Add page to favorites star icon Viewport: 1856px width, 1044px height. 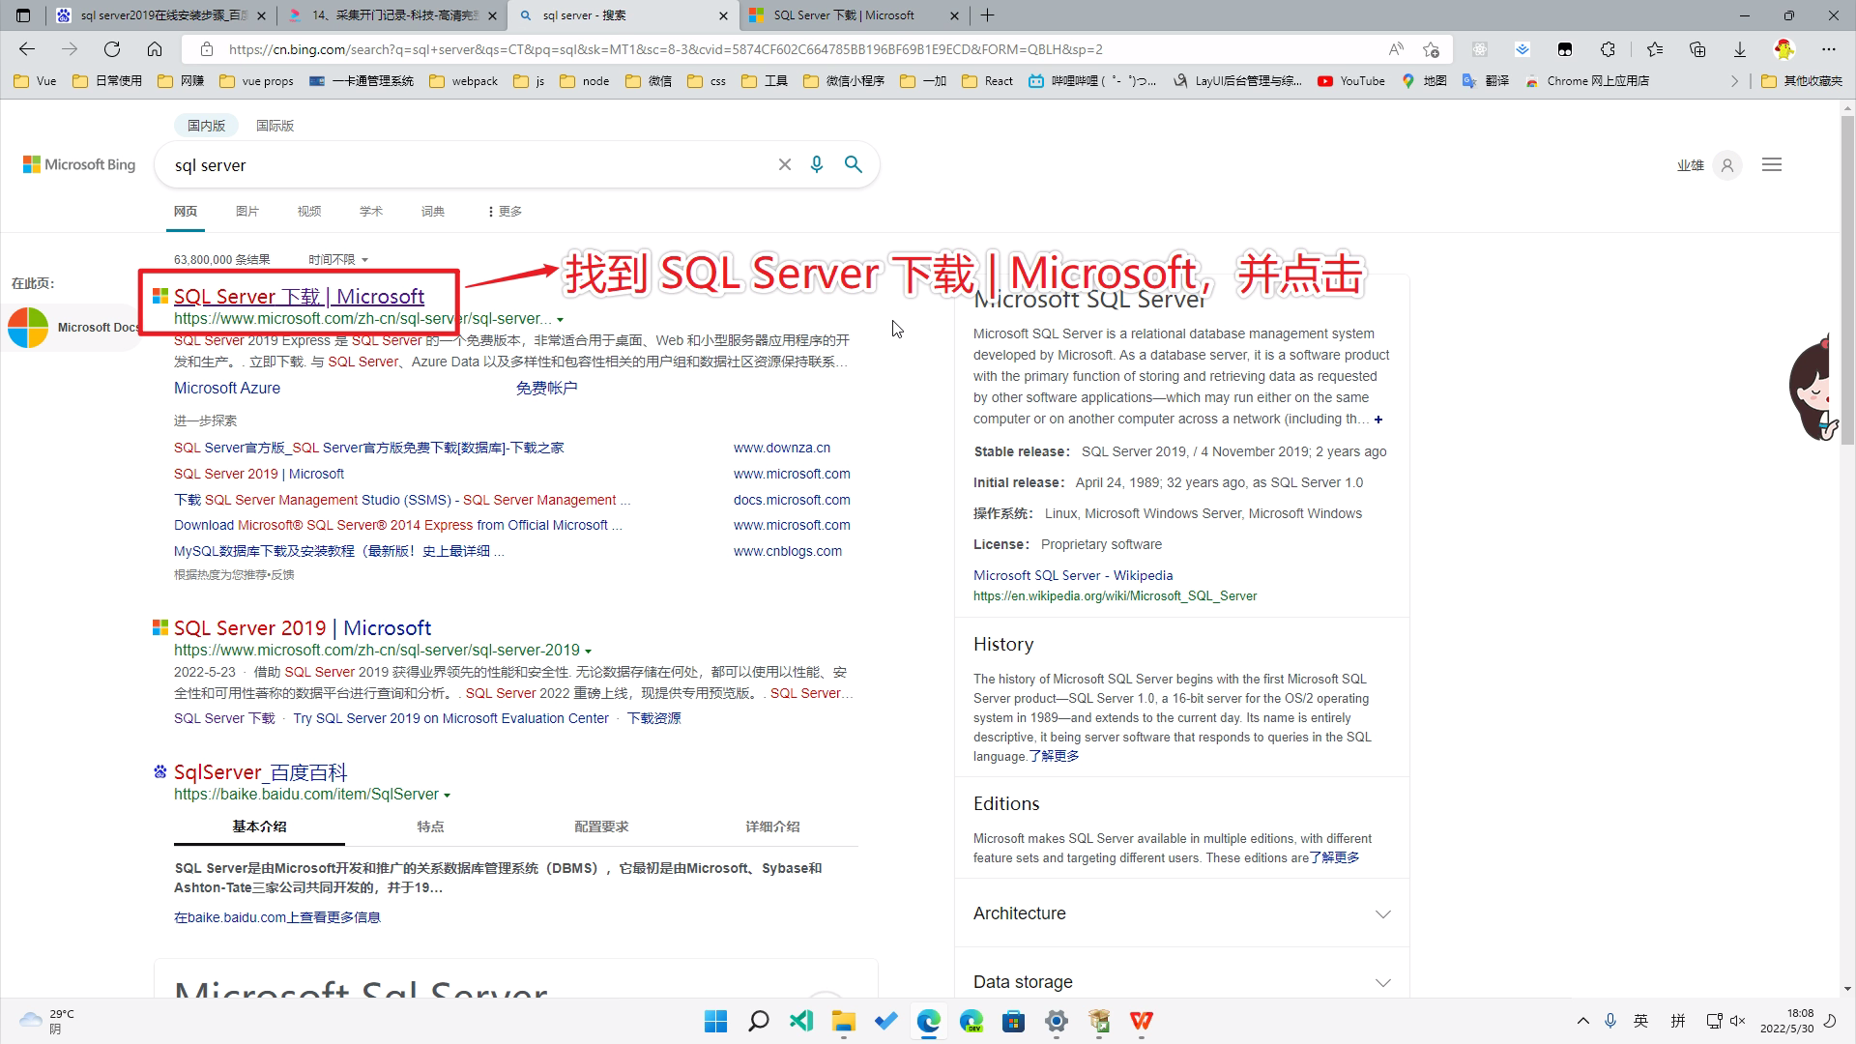click(1432, 49)
